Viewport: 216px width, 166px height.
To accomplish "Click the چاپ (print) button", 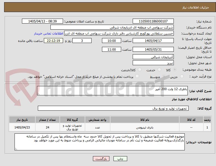I will (120, 159).
